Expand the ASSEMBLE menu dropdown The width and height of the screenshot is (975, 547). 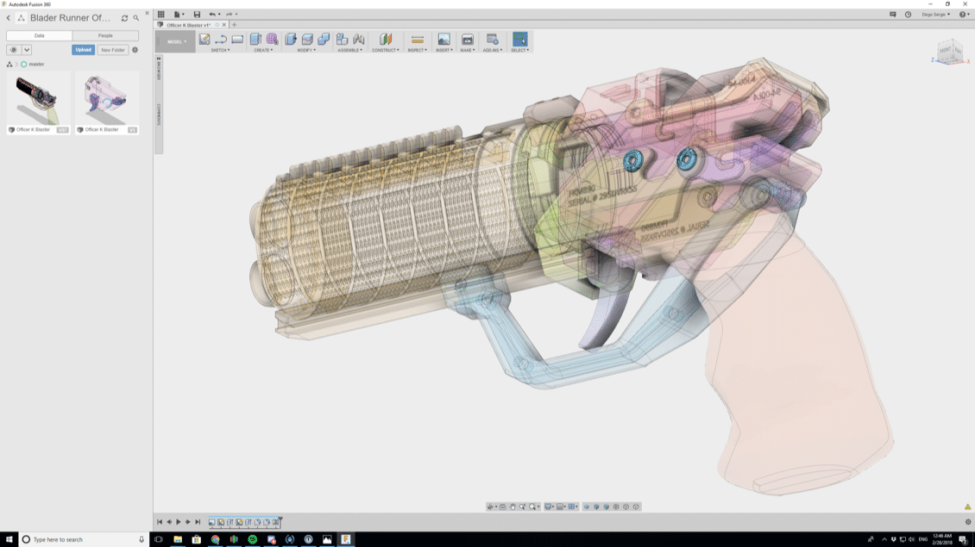pyautogui.click(x=350, y=50)
